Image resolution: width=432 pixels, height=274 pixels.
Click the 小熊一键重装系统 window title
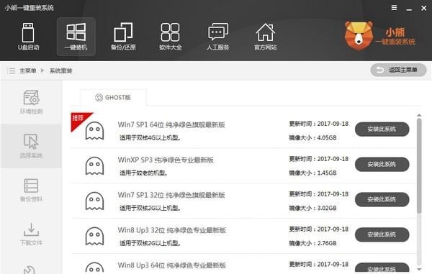pyautogui.click(x=30, y=8)
